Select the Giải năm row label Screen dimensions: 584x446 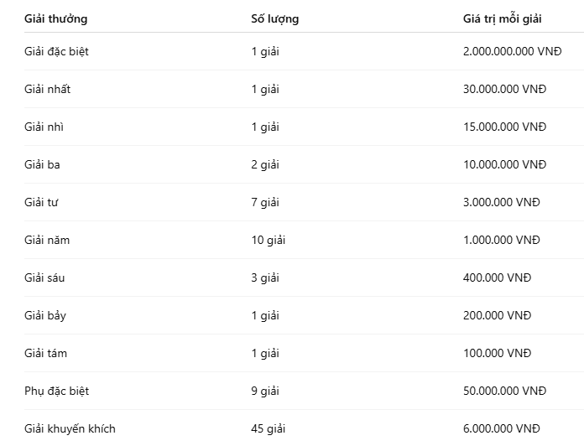47,240
